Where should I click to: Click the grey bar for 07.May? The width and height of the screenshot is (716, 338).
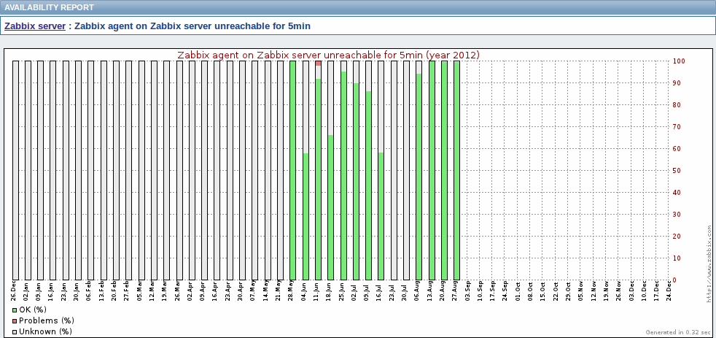point(254,170)
